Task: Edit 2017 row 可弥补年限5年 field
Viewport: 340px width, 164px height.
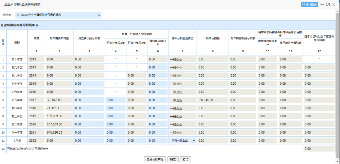Action: [116, 100]
